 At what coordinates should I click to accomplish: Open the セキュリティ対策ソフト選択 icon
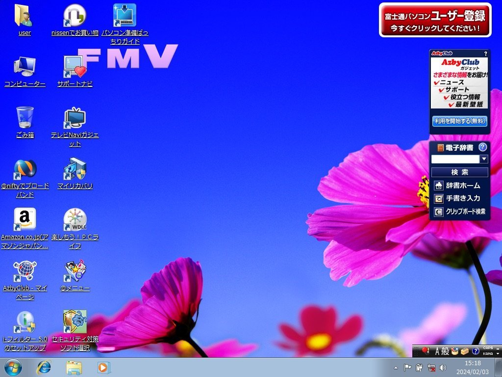[75, 323]
